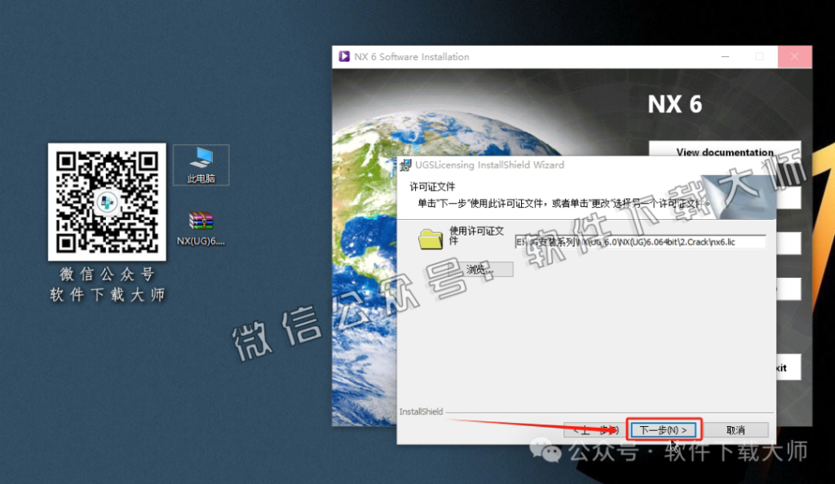This screenshot has height=484, width=835.
Task: Open View documentation in NX 6 installer
Action: tap(724, 152)
